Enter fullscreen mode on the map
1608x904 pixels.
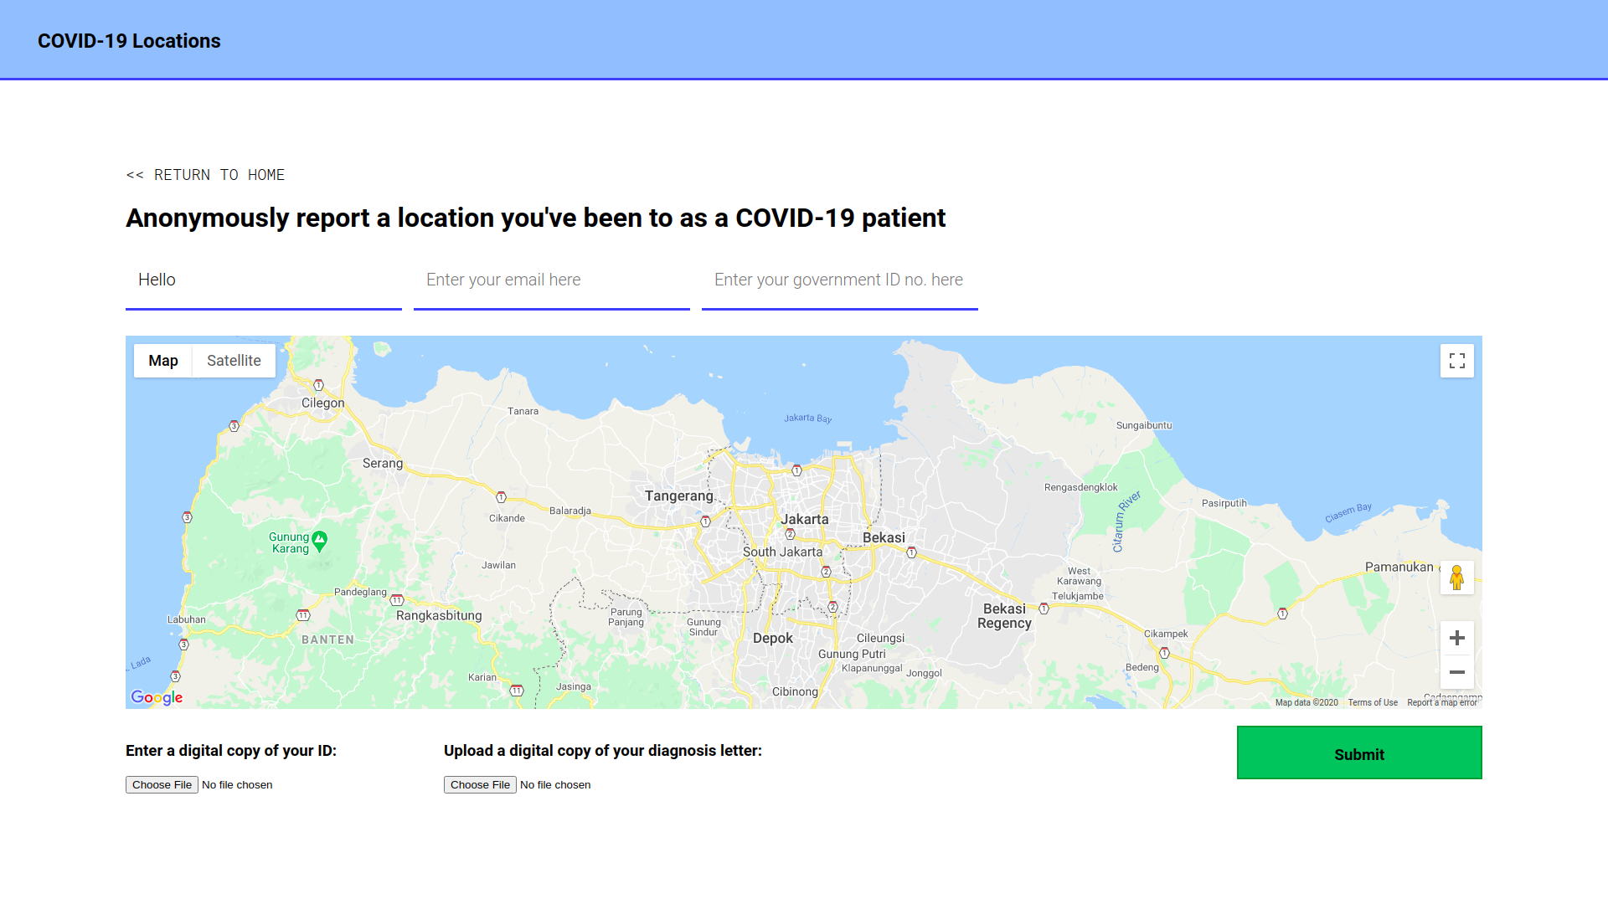[1457, 360]
